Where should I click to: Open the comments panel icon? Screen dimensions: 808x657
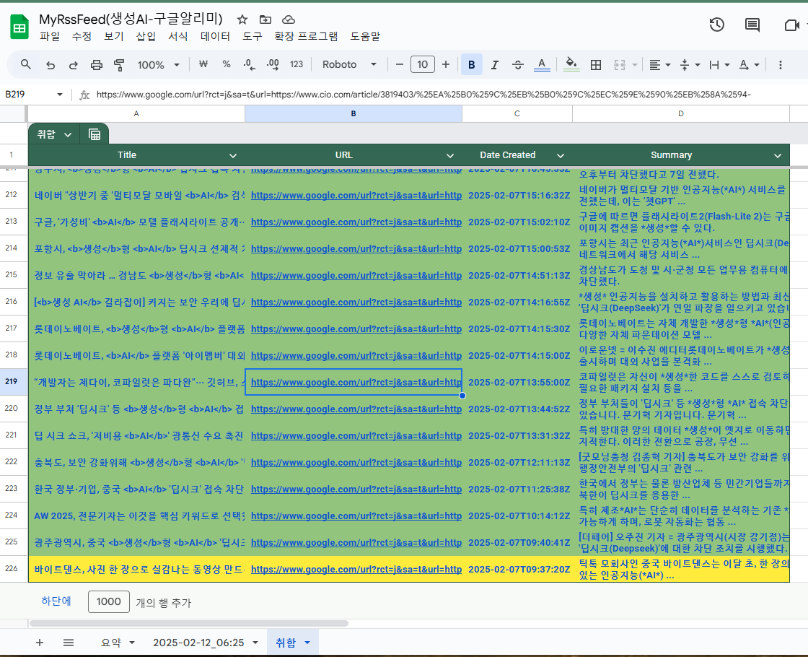point(752,25)
